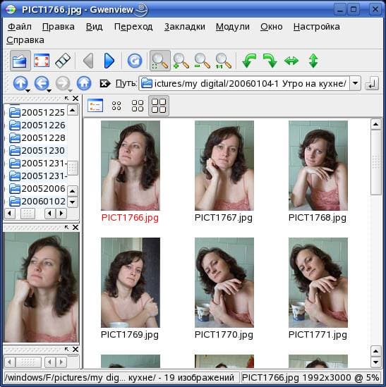Open the Модули menu
The image size is (386, 387).
point(233,27)
